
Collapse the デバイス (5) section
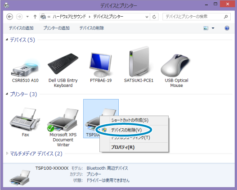click(x=7, y=40)
